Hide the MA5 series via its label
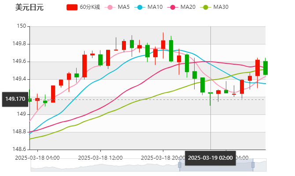The width and height of the screenshot is (295, 176). tap(123, 7)
